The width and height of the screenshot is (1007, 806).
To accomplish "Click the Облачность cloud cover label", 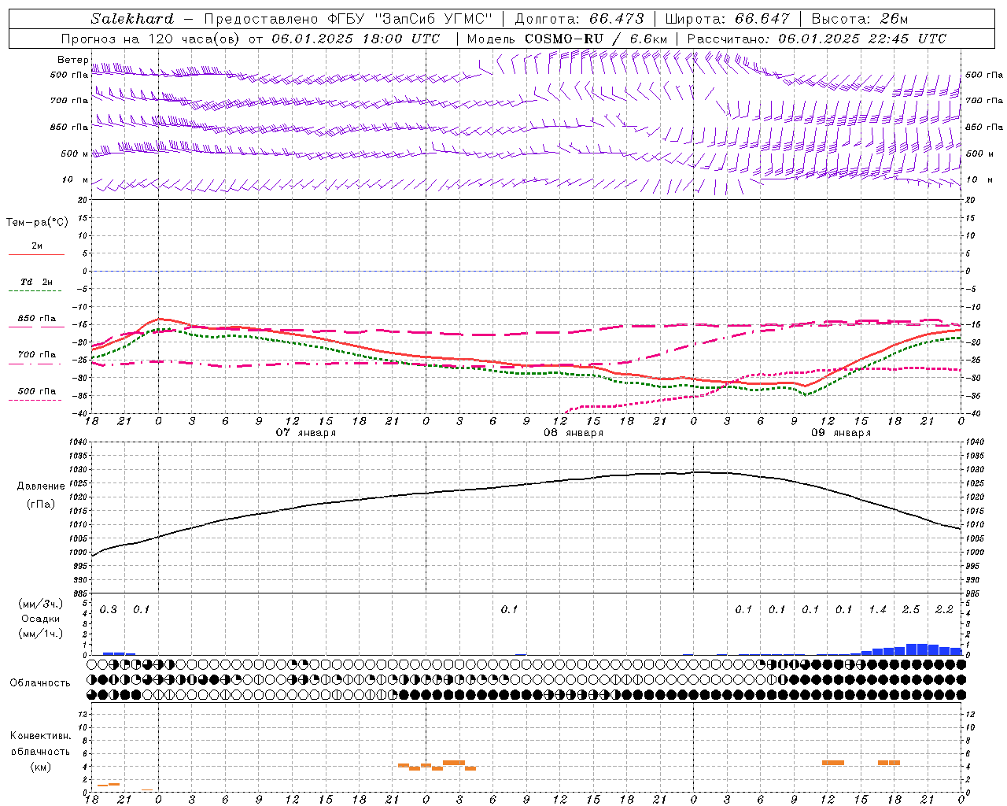I will 40,683.
